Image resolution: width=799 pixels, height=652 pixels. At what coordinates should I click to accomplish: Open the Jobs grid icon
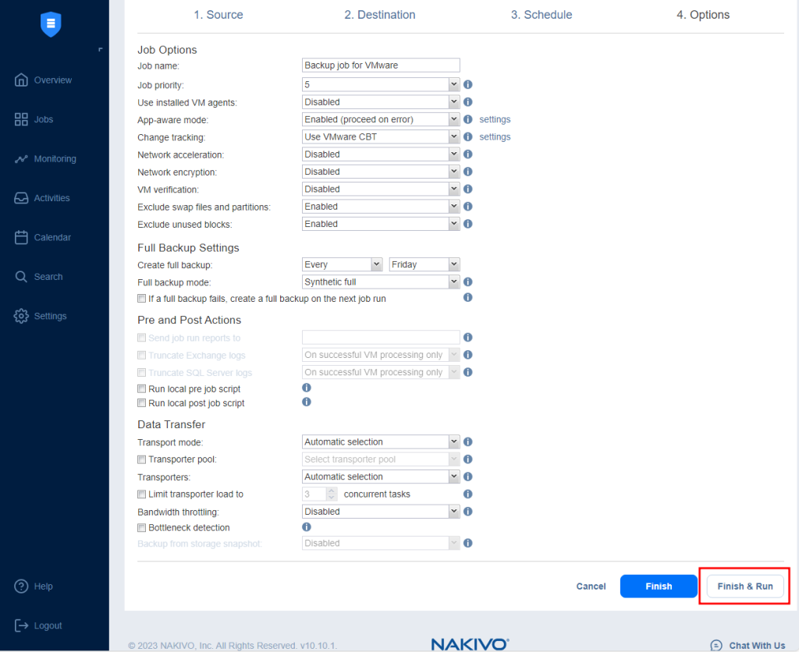[21, 119]
